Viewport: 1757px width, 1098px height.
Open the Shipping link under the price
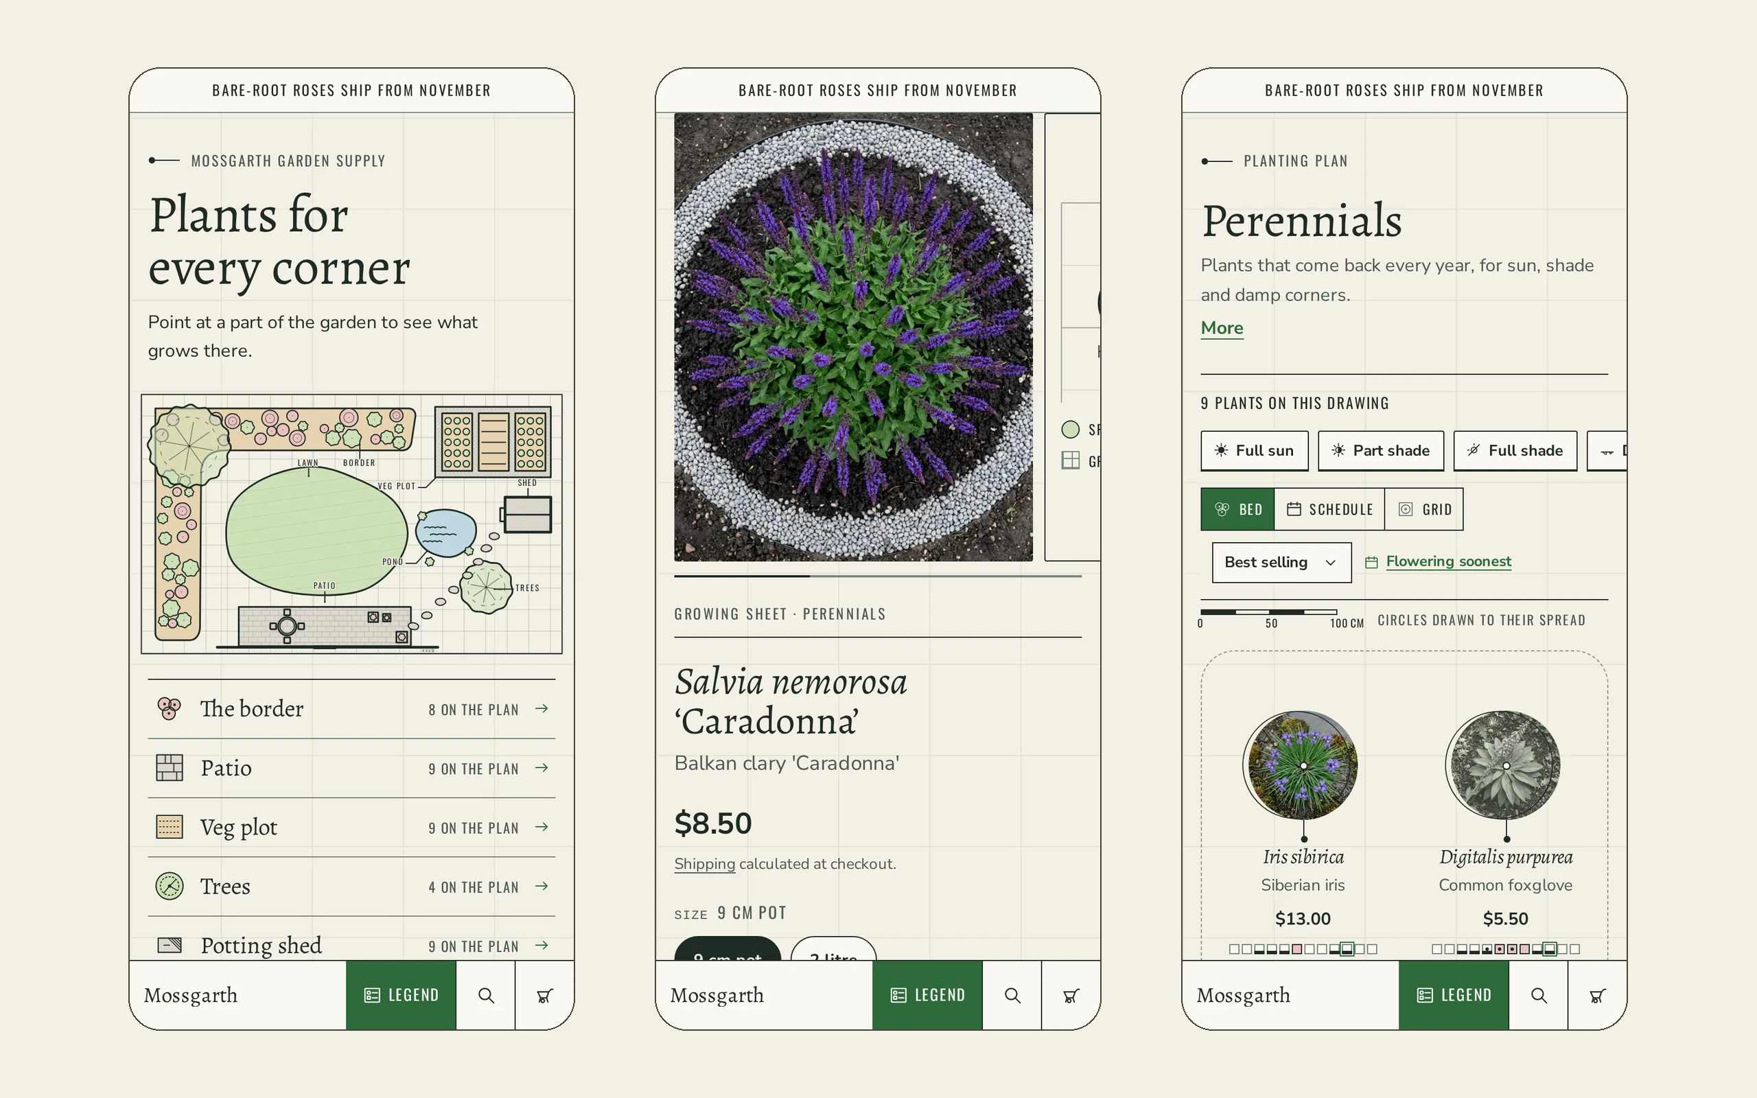click(704, 863)
